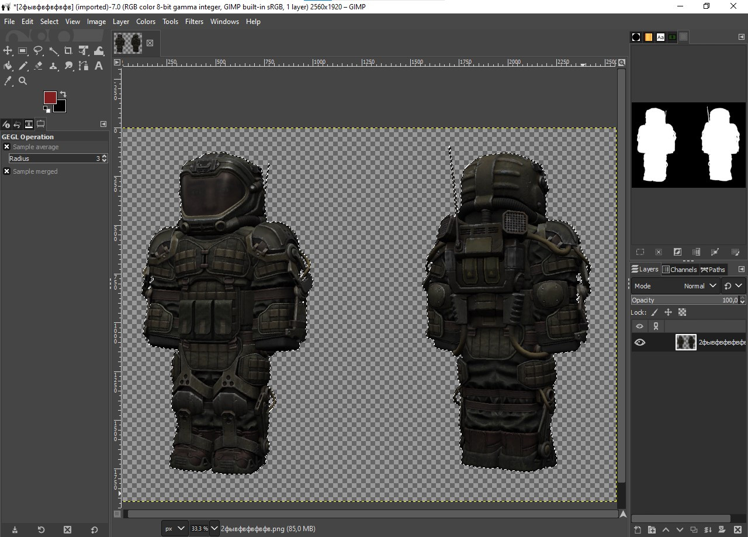This screenshot has height=537, width=748.
Task: Toggle the Sample average checkbox
Action: pos(6,147)
